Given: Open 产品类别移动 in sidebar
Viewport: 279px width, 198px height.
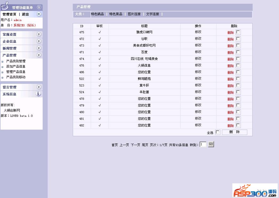Looking at the screenshot, I should point(16,77).
